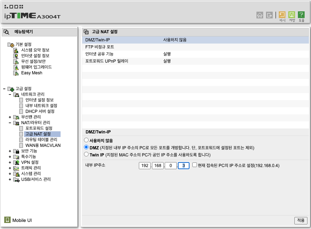Collapse the 네트워크 관리 branch
Screen dimensions: 311x229
pyautogui.click(x=10, y=95)
